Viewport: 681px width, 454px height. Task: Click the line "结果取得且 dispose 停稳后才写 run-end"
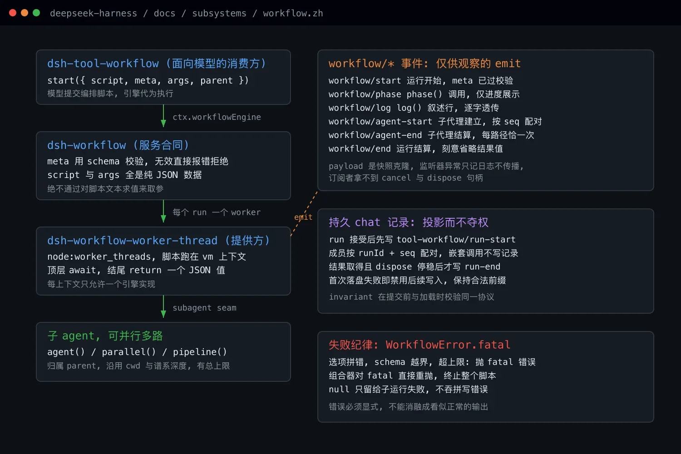pos(415,266)
